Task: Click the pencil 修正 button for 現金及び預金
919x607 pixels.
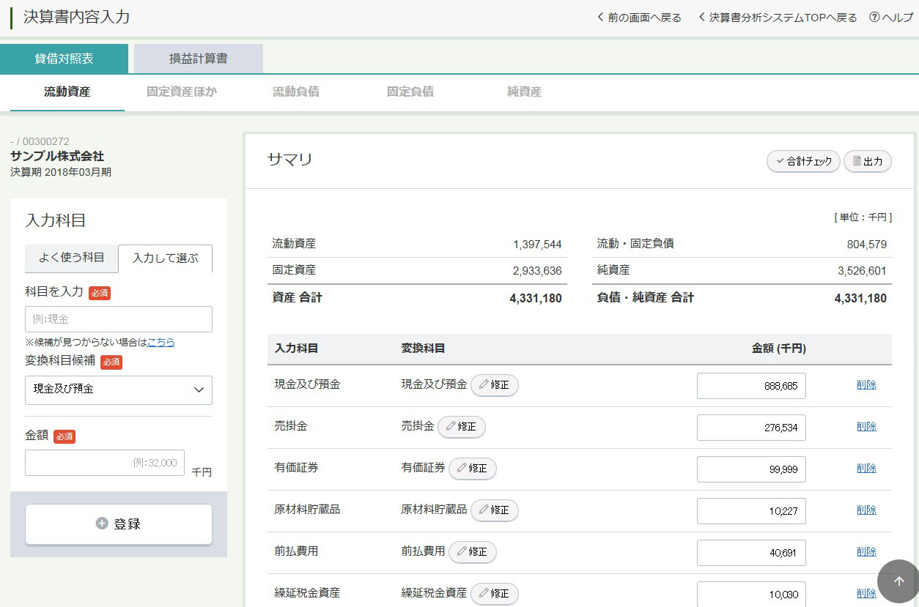Action: click(x=494, y=385)
